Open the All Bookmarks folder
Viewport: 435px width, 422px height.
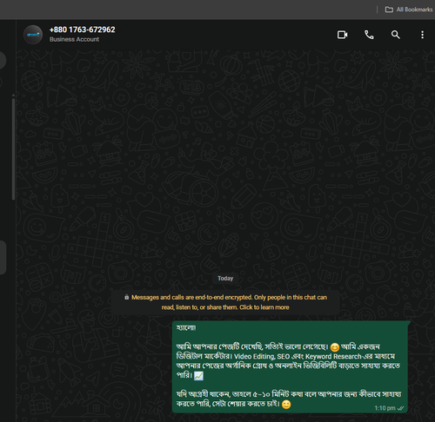(409, 10)
